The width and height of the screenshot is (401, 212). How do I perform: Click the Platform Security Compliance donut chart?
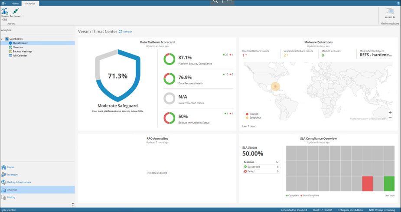[x=170, y=59]
